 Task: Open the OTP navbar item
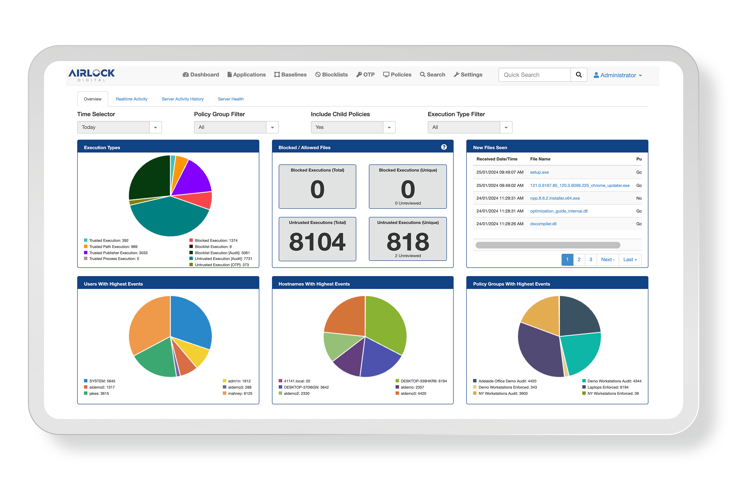(x=366, y=75)
